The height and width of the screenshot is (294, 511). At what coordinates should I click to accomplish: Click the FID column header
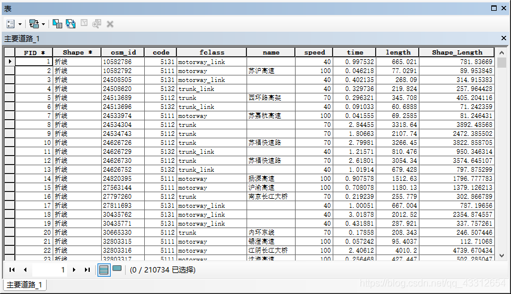click(34, 53)
